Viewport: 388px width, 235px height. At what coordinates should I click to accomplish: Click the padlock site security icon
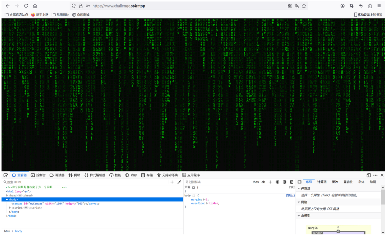point(81,6)
